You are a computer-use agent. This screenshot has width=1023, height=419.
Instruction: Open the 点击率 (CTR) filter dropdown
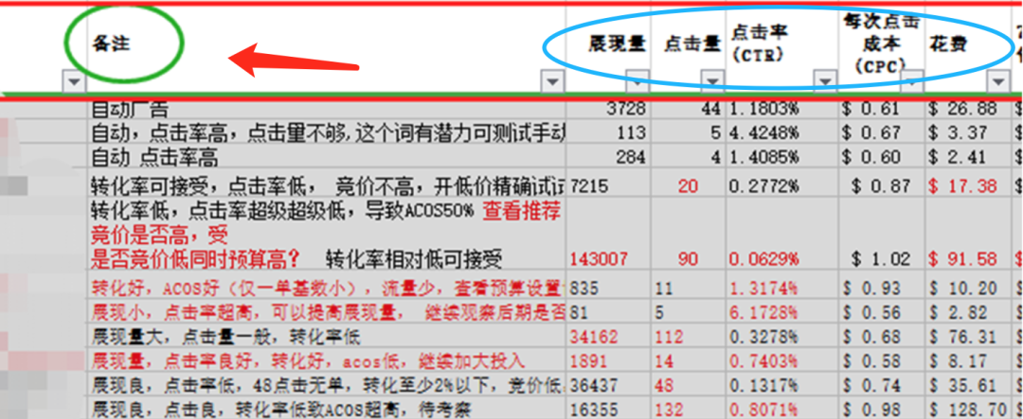click(x=827, y=82)
